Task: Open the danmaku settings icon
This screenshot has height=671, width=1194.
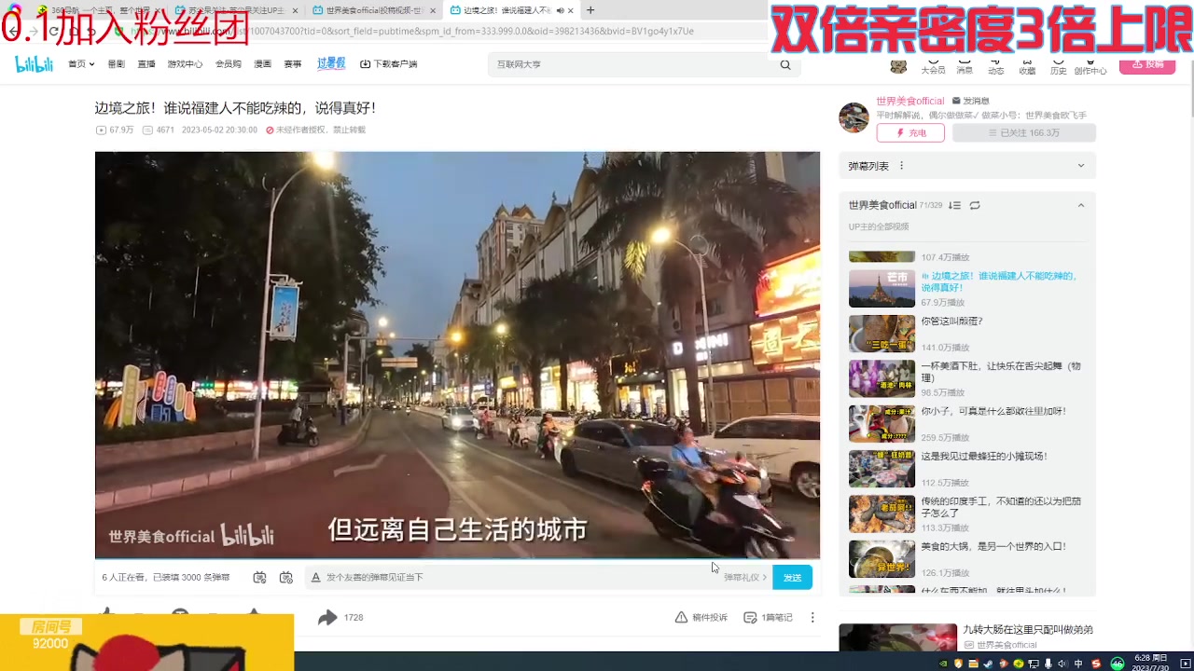Action: (286, 577)
